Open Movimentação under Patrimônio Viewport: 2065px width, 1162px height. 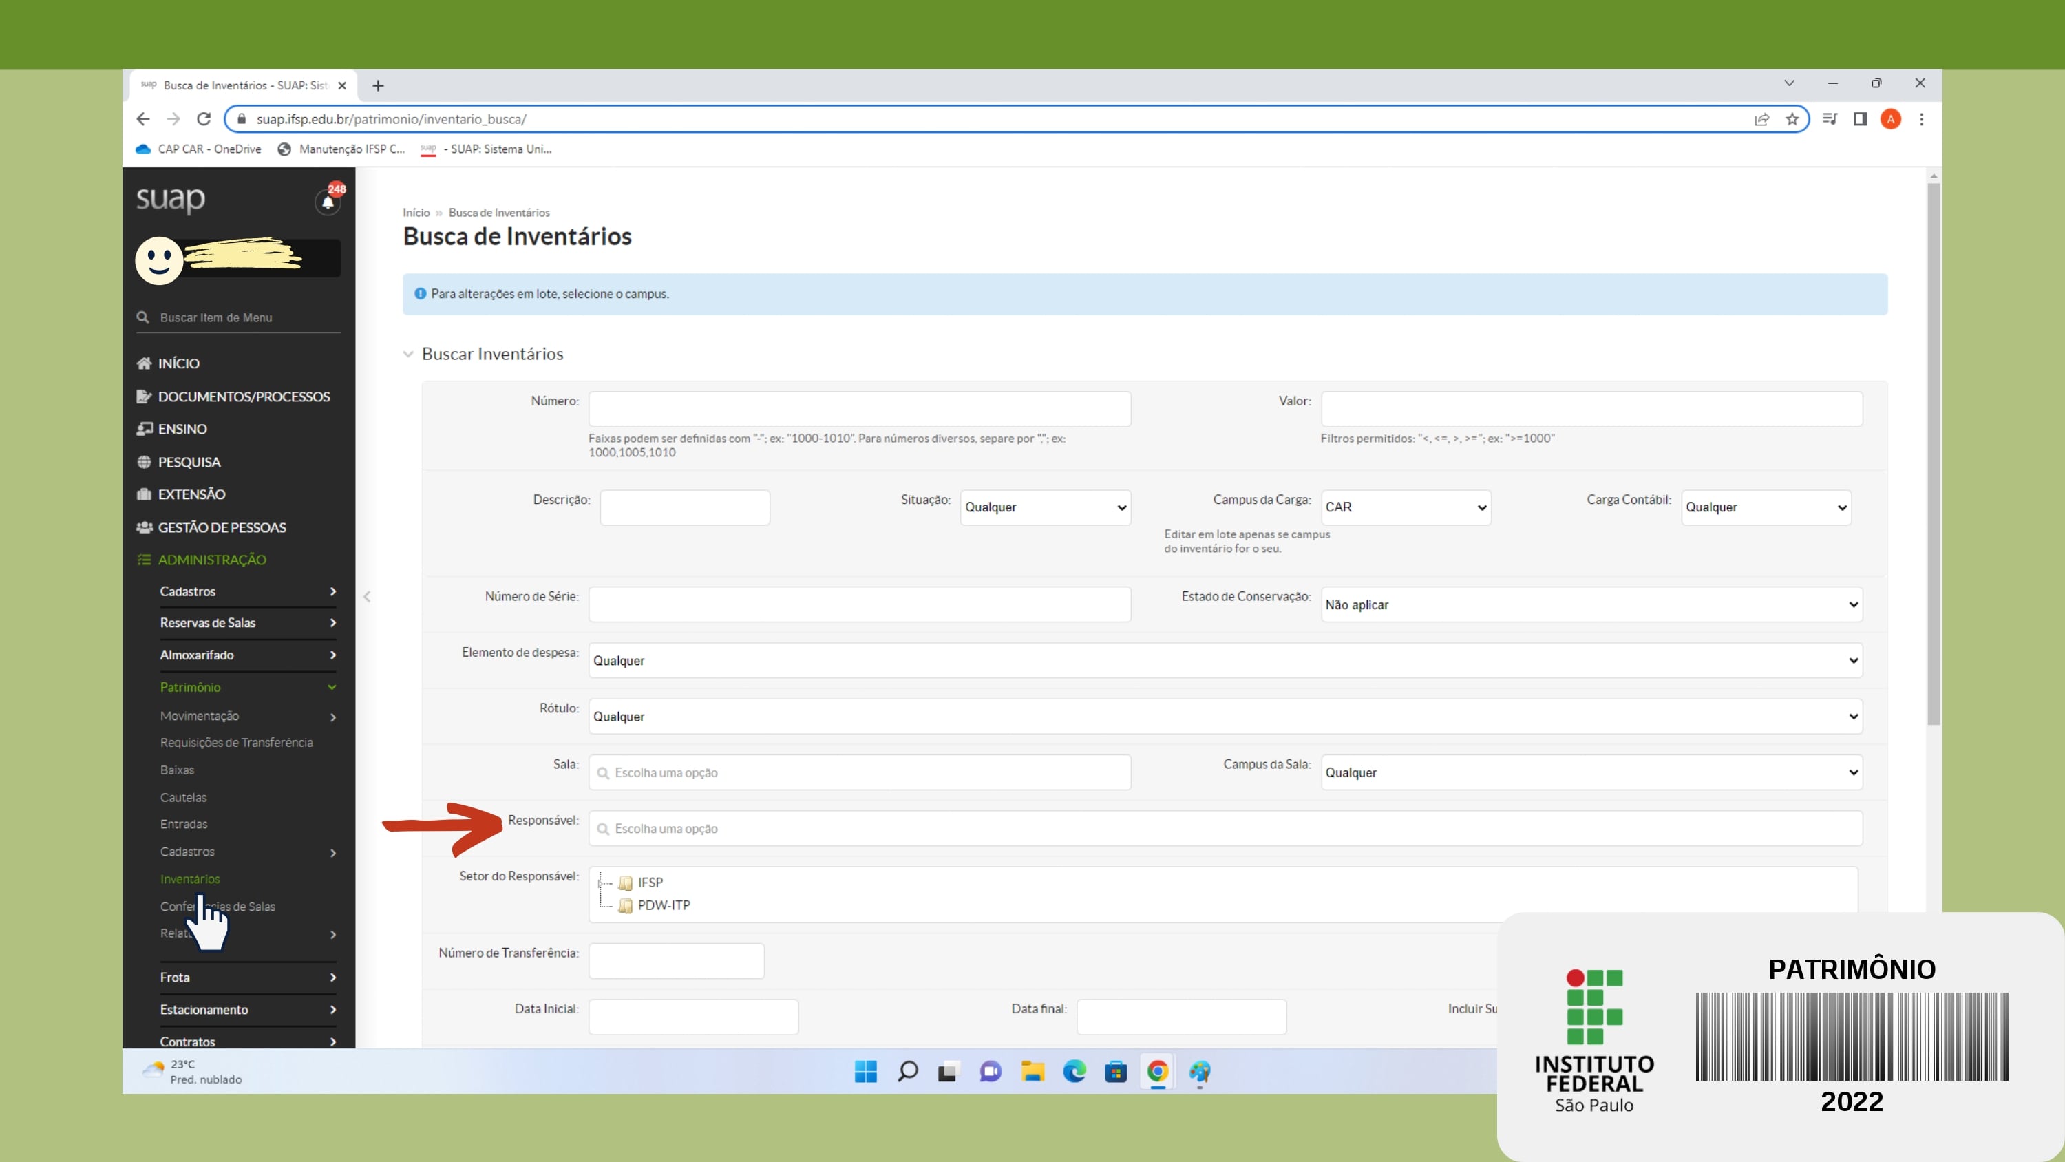tap(248, 716)
